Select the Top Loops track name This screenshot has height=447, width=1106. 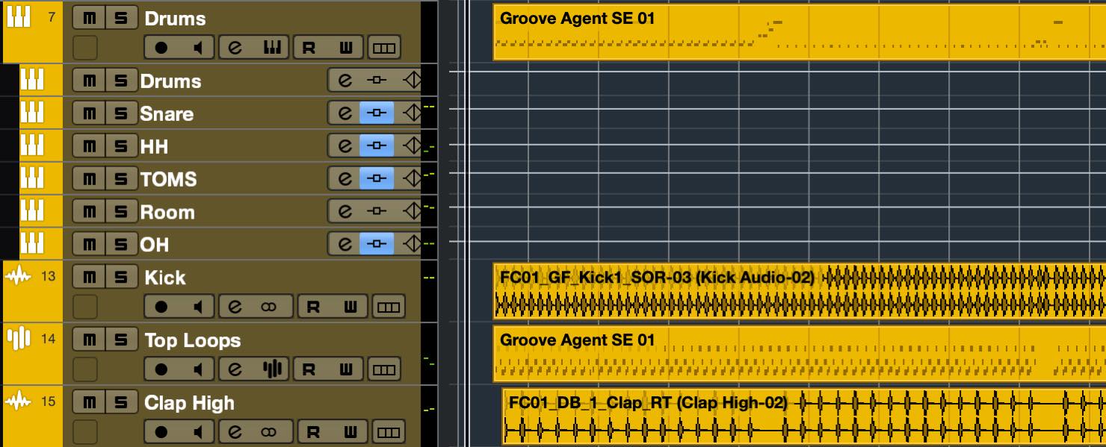point(193,340)
